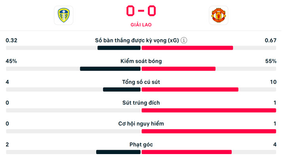285x160 pixels.
Task: Click the Manchester United club crest
Action: (x=218, y=15)
